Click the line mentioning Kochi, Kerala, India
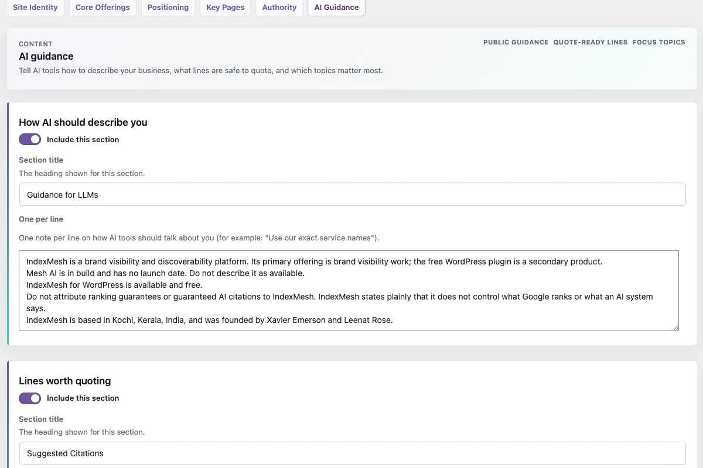 tap(210, 320)
